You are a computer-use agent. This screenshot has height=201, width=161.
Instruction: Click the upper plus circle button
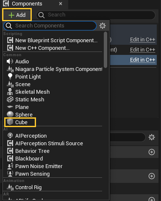pyautogui.click(x=152, y=152)
